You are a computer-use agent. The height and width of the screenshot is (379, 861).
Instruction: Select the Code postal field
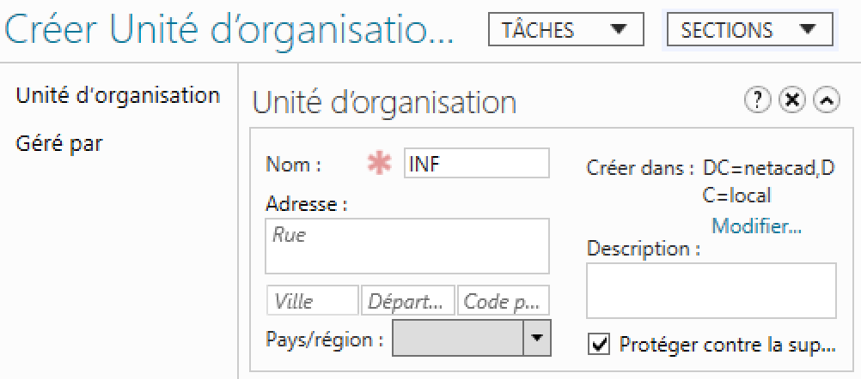(x=504, y=301)
